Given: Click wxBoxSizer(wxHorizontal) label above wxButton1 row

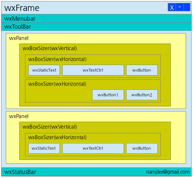Looking at the screenshot, I should [57, 84].
